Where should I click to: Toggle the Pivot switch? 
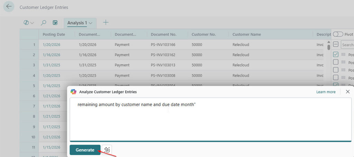(x=338, y=34)
